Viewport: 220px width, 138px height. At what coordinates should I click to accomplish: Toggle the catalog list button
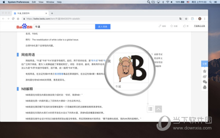[x=150, y=109]
